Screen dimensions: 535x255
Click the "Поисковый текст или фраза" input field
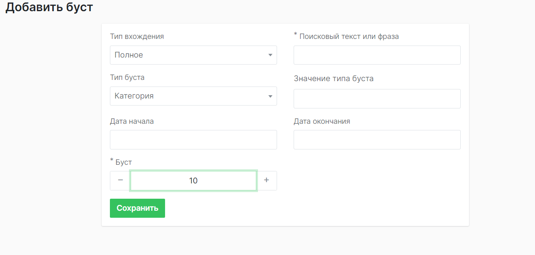pyautogui.click(x=377, y=55)
